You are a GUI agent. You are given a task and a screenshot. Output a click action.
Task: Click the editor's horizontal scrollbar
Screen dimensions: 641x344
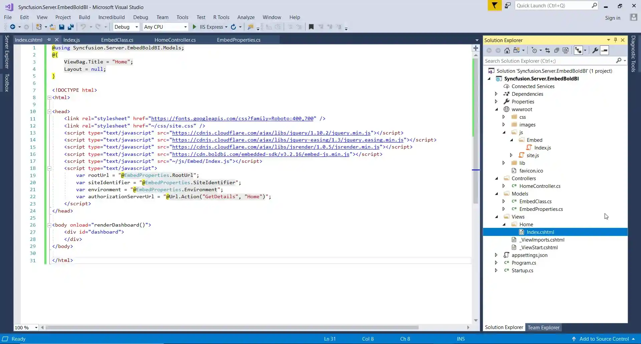tap(232, 328)
